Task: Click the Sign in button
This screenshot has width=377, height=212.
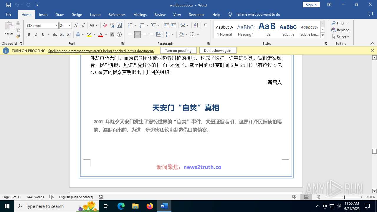Action: tap(311, 5)
